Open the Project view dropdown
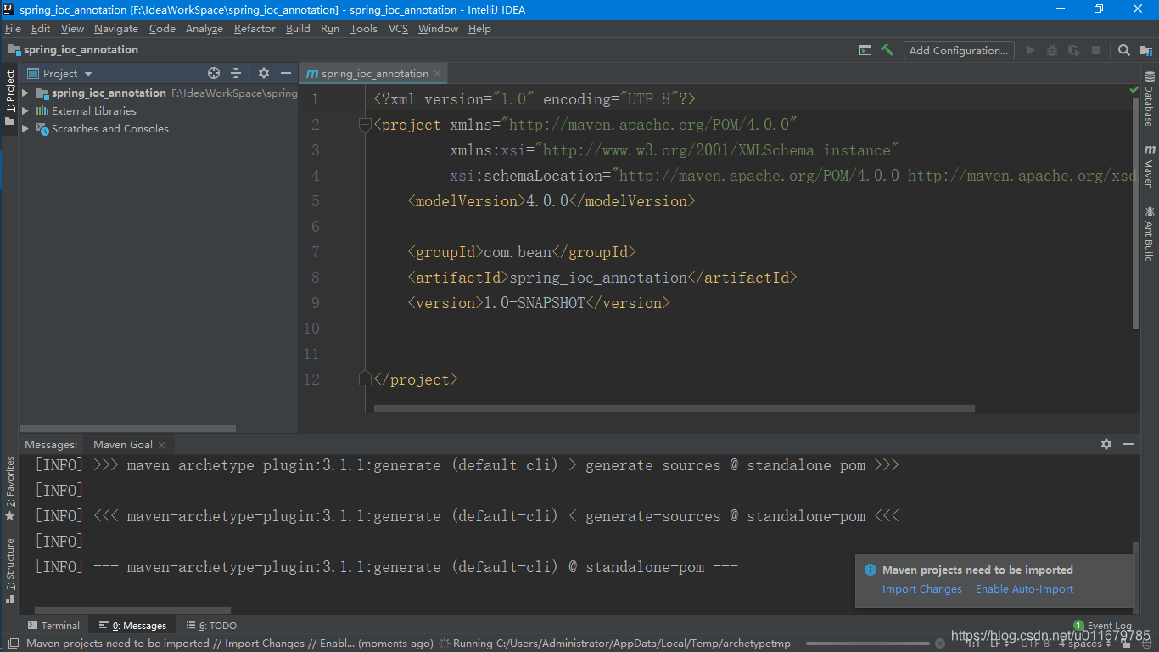Viewport: 1159px width, 652px height. pos(59,74)
